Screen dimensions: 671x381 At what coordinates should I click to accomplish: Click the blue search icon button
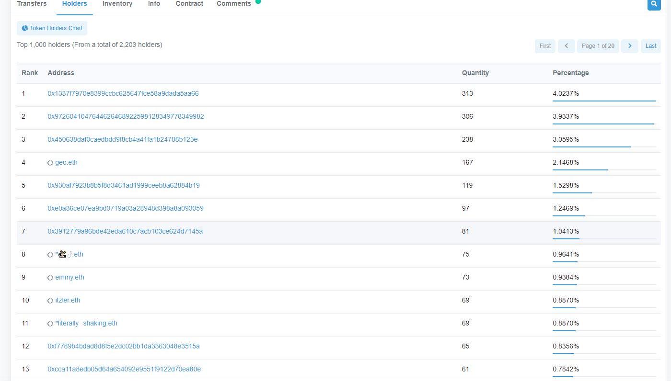[x=654, y=4]
